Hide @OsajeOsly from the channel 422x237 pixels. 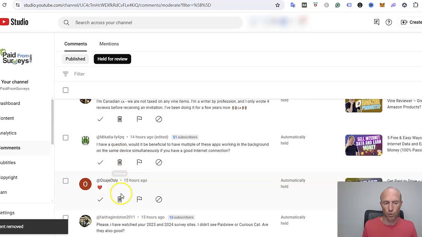click(159, 199)
